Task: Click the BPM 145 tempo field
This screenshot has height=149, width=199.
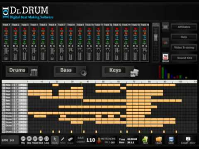Action: (x=10, y=140)
